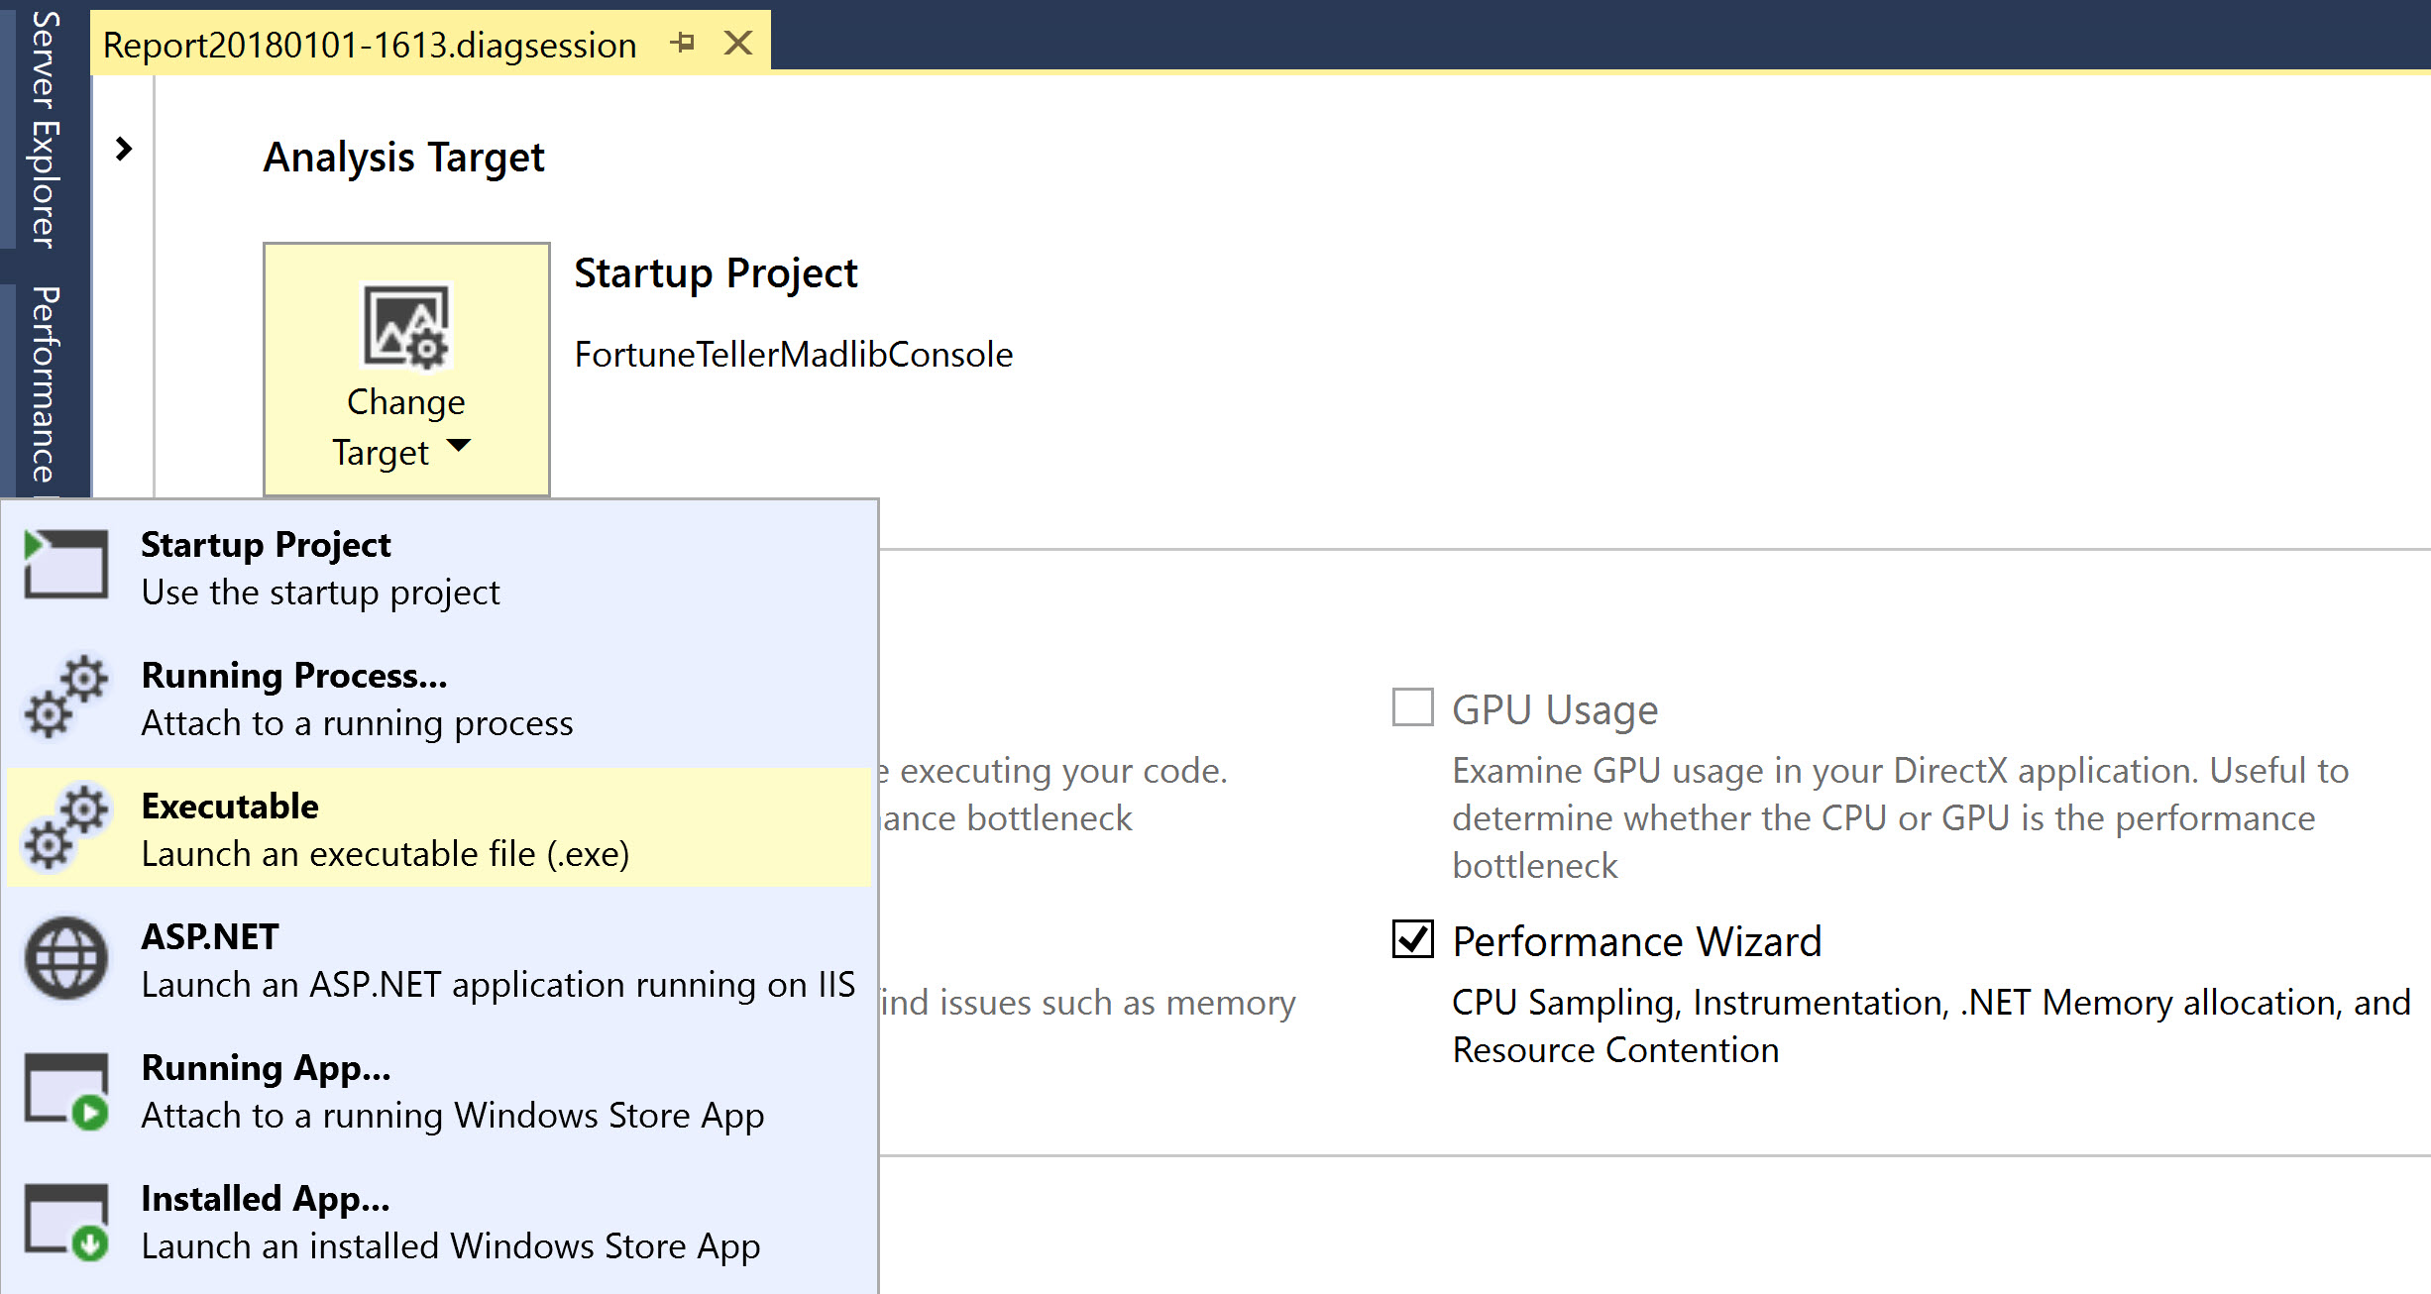This screenshot has height=1294, width=2431.
Task: Choose ASP.NET launch option
Action: coord(439,959)
